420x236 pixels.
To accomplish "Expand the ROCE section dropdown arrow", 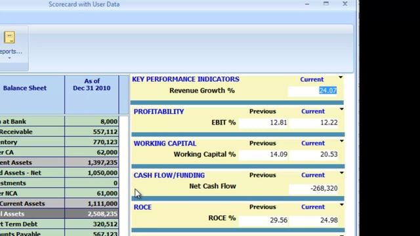I will tap(341, 205).
